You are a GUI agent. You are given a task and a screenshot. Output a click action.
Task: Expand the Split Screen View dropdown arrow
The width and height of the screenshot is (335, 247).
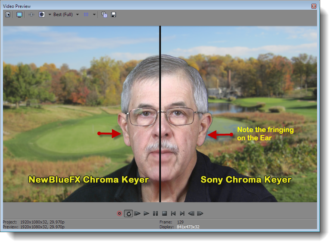click(x=50, y=15)
